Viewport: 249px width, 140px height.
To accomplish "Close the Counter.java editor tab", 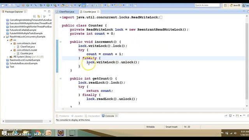I will 98,12.
